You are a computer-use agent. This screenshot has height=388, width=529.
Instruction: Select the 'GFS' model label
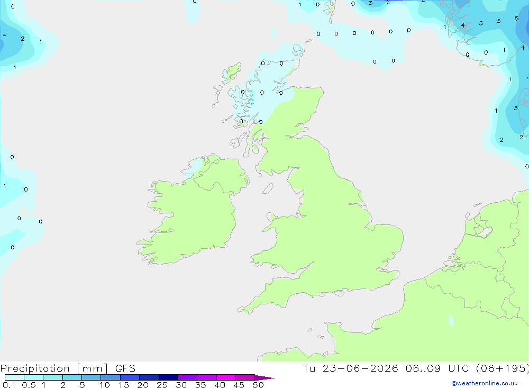tap(125, 368)
